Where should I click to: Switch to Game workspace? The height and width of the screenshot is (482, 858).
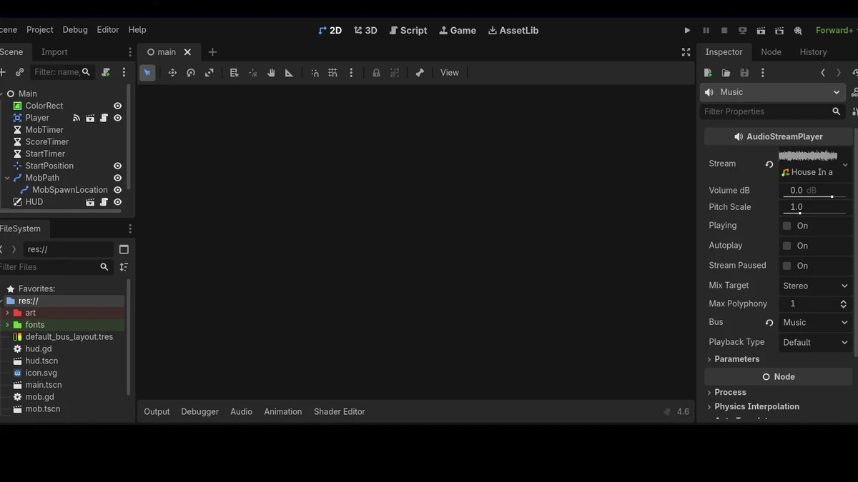pos(458,30)
